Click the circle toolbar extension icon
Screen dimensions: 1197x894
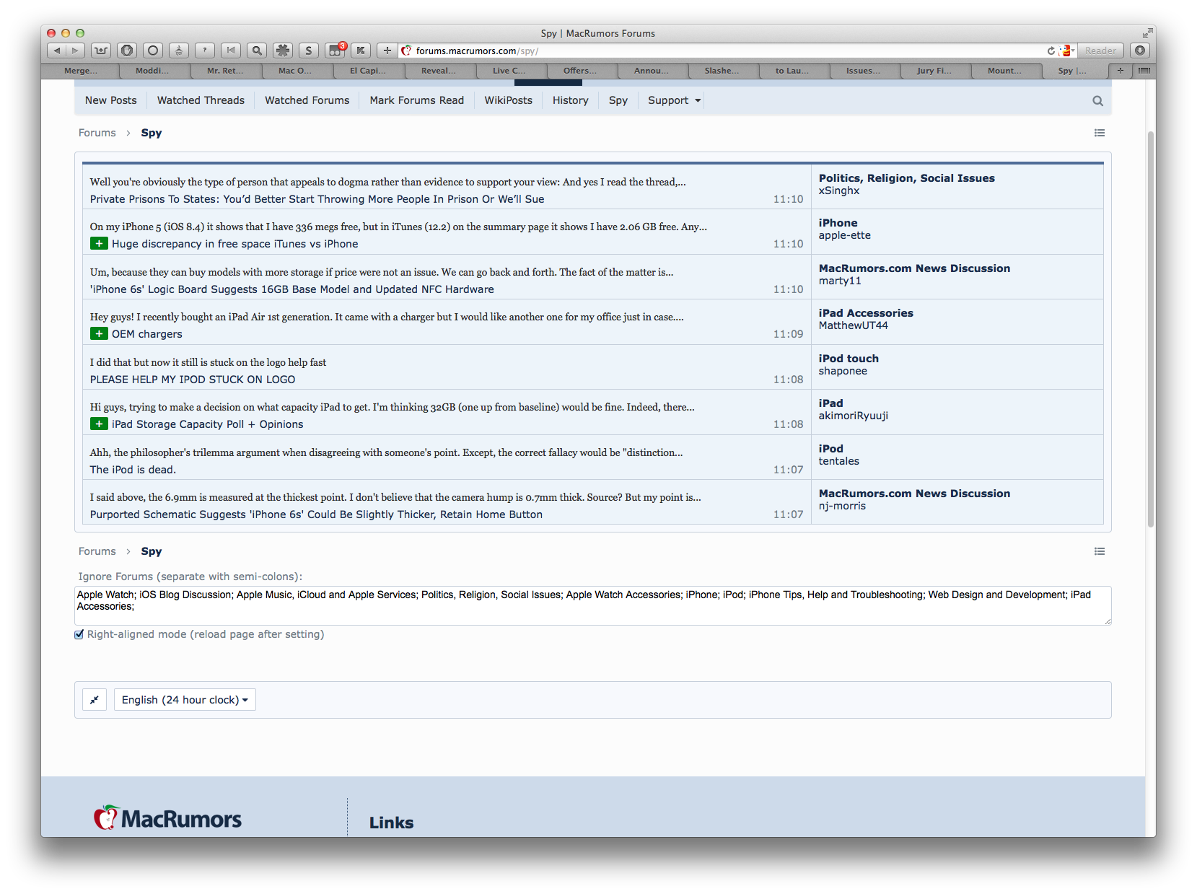click(153, 51)
